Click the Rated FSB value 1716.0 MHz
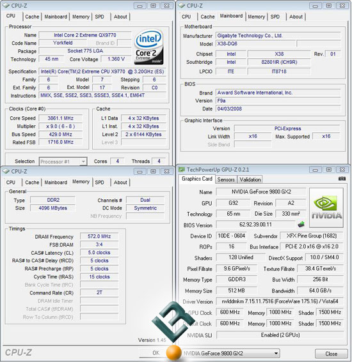 [x=60, y=142]
